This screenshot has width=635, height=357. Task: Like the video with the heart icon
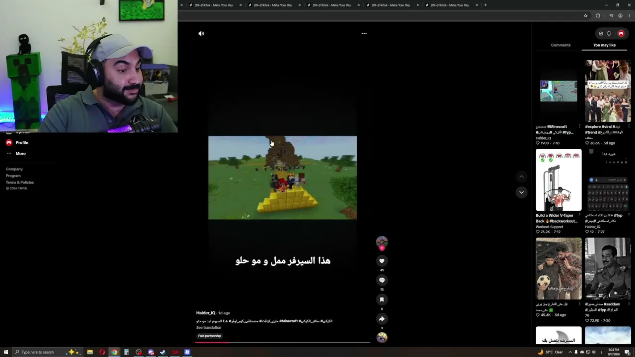[x=381, y=261]
